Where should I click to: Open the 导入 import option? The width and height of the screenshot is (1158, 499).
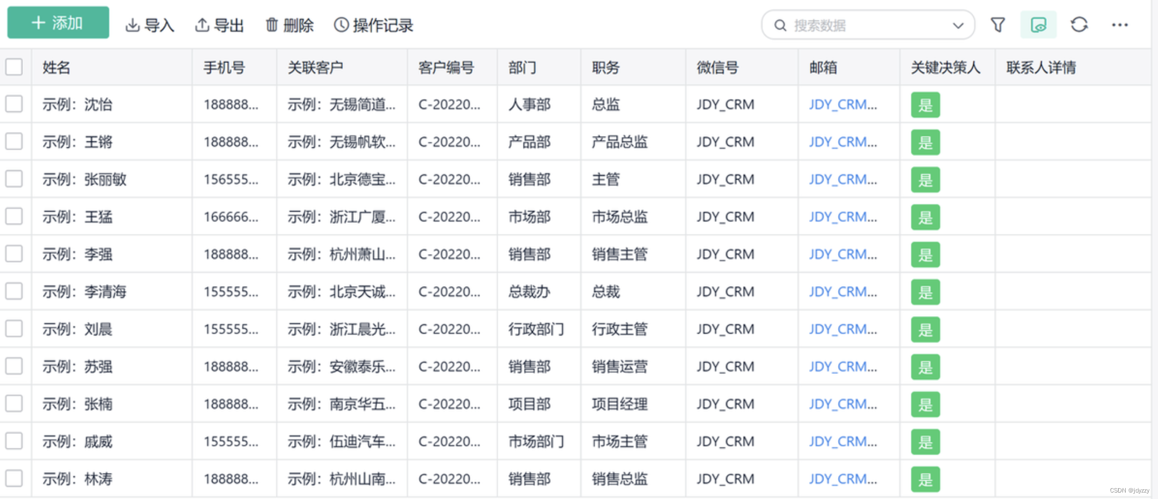pyautogui.click(x=150, y=25)
